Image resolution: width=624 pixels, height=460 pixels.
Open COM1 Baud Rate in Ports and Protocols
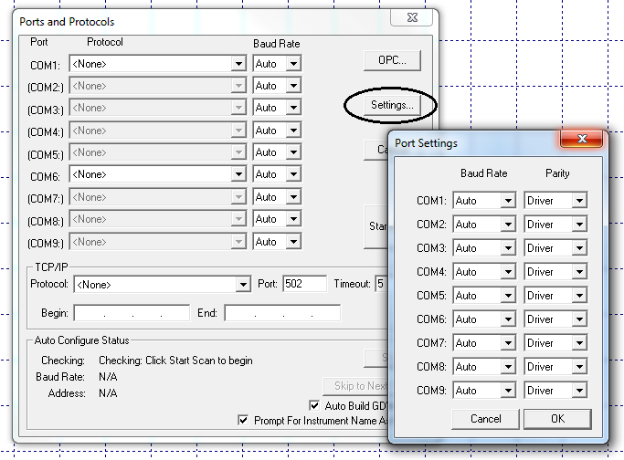(x=293, y=64)
